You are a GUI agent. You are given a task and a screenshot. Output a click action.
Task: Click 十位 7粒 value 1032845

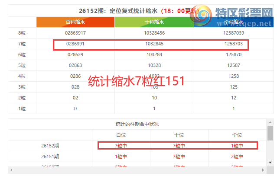click(x=154, y=44)
